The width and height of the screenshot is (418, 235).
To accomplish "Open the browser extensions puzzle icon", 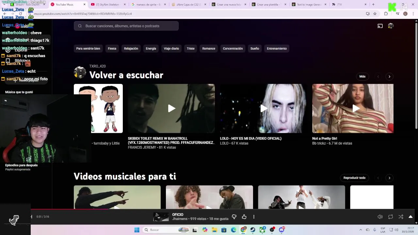I will click(x=386, y=14).
